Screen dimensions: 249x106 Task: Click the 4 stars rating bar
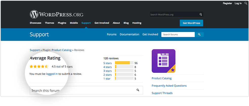coord(124,67)
